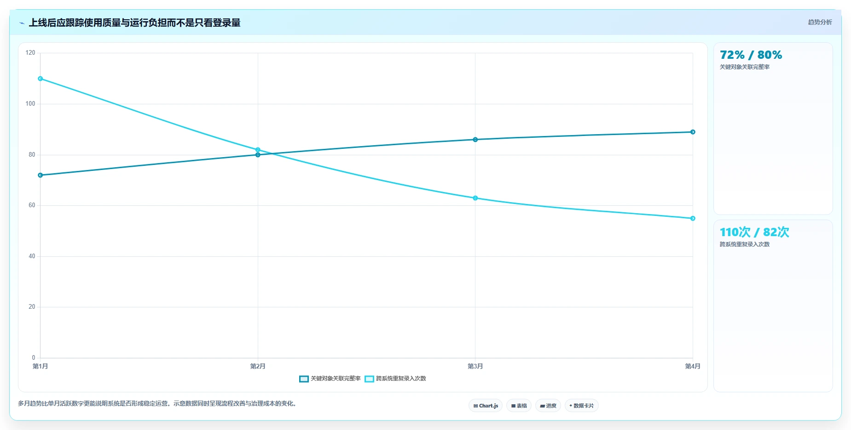This screenshot has width=851, height=430.
Task: Click the 第4月 x-axis label
Action: pyautogui.click(x=693, y=366)
